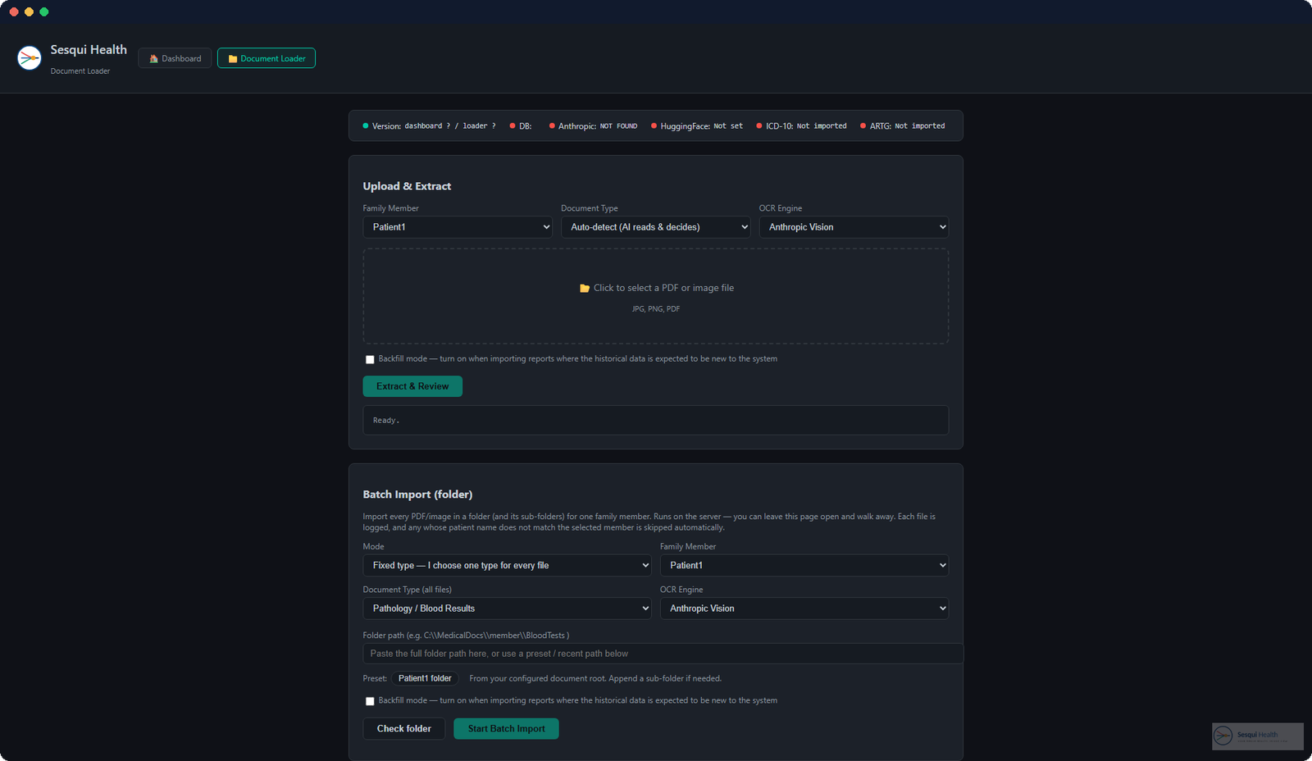Open Family Member dropdown in Batch Import
The image size is (1312, 761).
(804, 565)
